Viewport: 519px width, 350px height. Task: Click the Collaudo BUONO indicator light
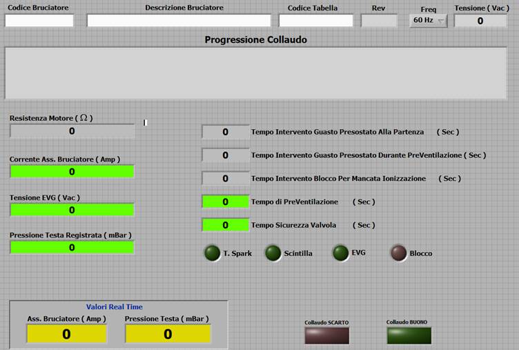click(x=409, y=336)
